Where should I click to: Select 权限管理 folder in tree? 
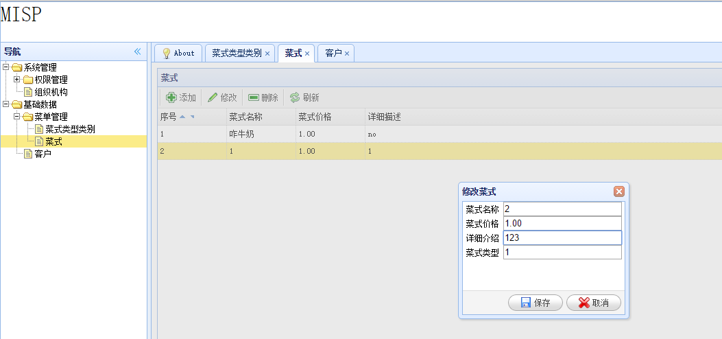coord(51,80)
